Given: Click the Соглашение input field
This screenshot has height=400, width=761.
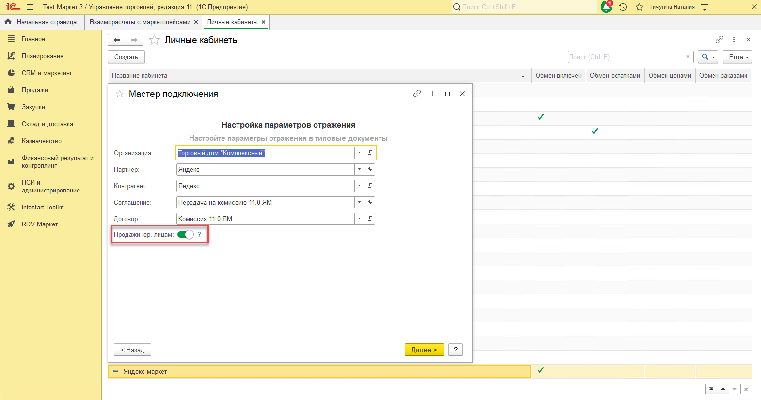Looking at the screenshot, I should point(265,202).
